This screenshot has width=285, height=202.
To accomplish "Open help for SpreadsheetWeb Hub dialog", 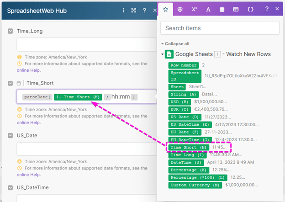I will tap(144, 11).
